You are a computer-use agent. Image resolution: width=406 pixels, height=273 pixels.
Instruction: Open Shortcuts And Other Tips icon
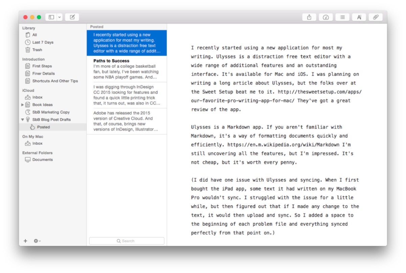pyautogui.click(x=28, y=81)
